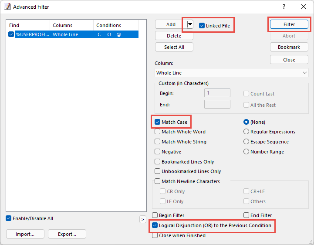This screenshot has height=245, width=314.
Task: Enable Match Whole String checkbox
Action: (x=157, y=142)
